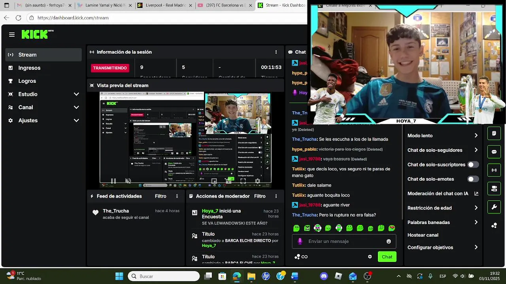Click the three-dots Kicks icon in right rail

pyautogui.click(x=494, y=225)
